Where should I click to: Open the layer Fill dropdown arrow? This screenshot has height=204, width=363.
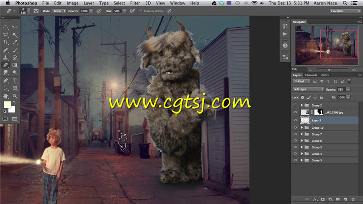point(348,97)
